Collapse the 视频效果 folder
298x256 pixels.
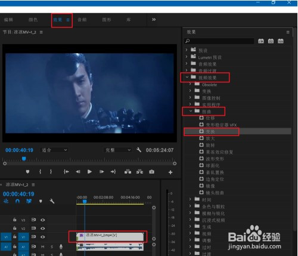[187, 77]
